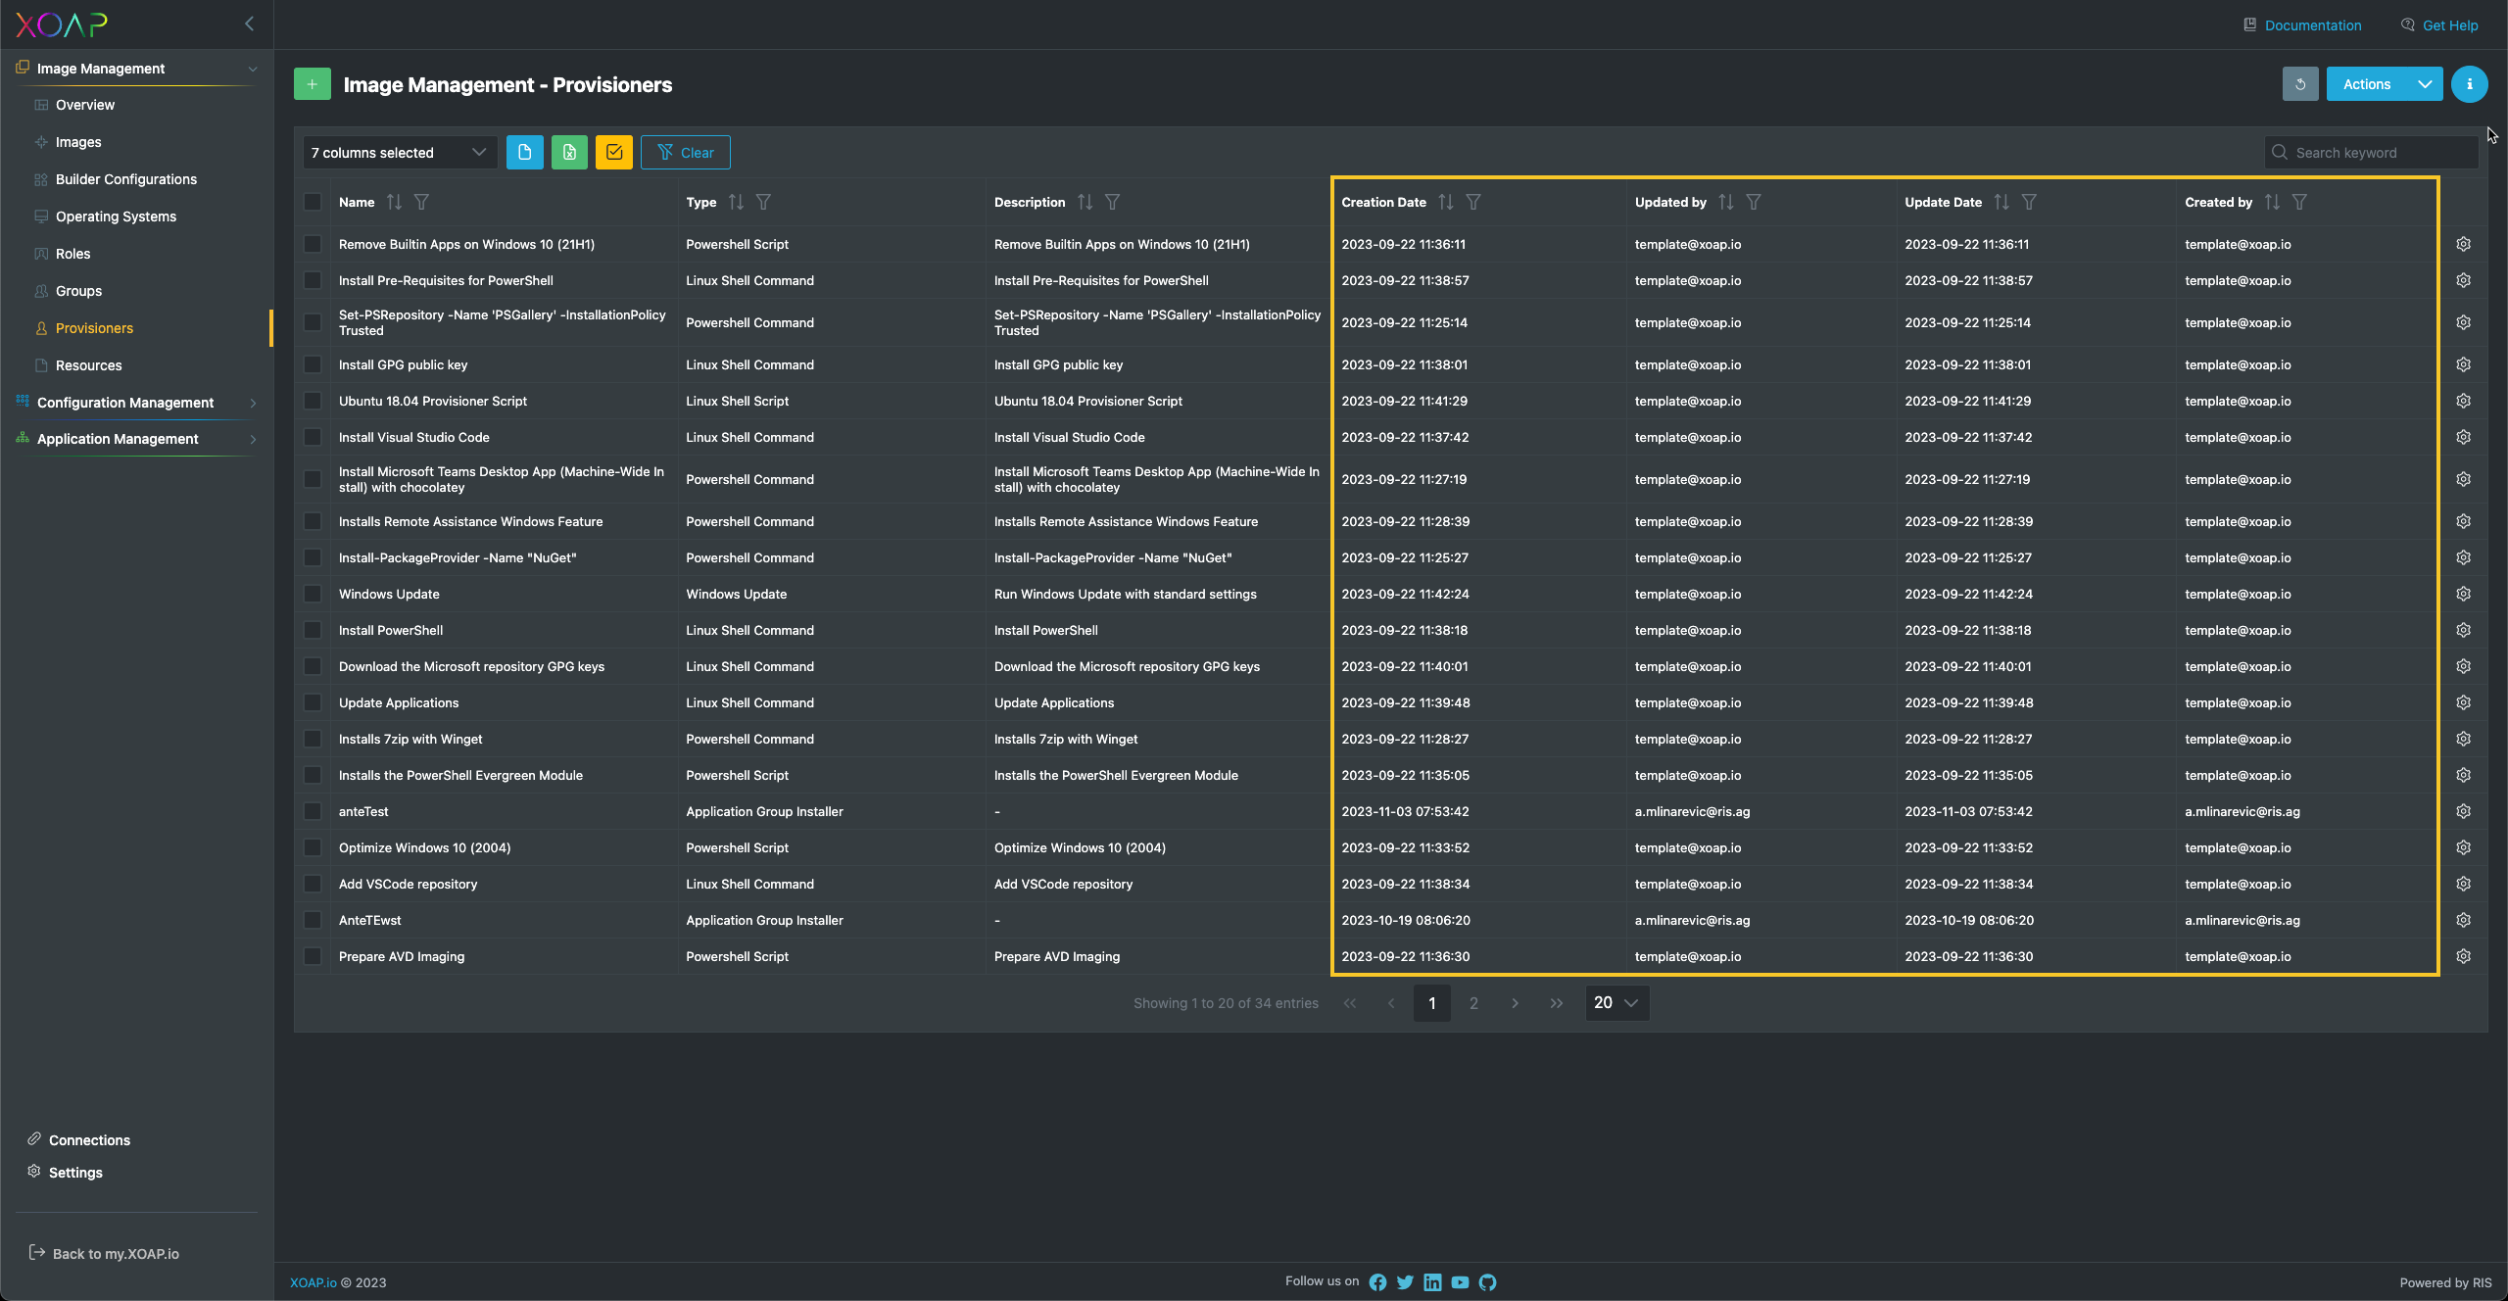Sort by Description column arrows
The height and width of the screenshot is (1301, 2508).
click(x=1085, y=202)
